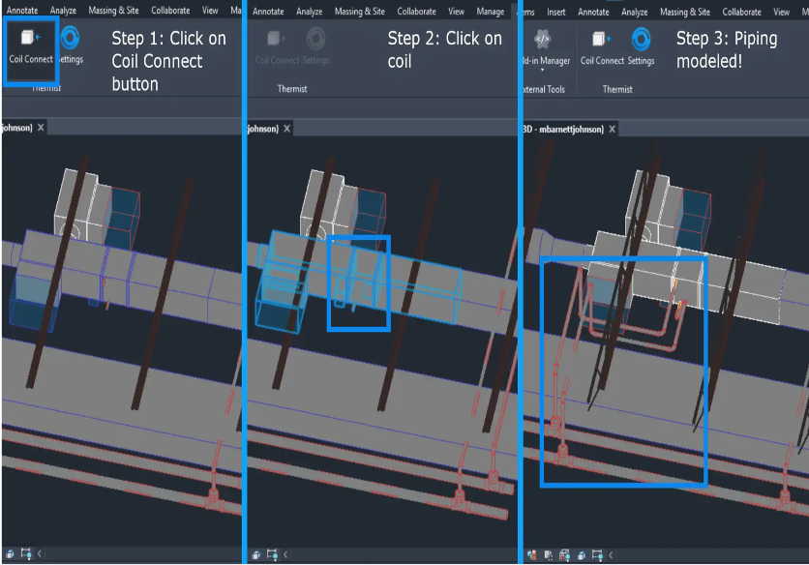Toggle Reveal Constraints in the left view bar

(26, 554)
